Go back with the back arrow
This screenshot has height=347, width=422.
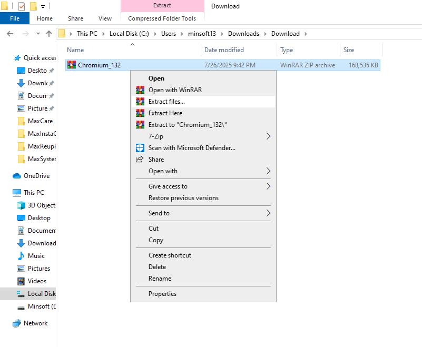click(x=10, y=34)
